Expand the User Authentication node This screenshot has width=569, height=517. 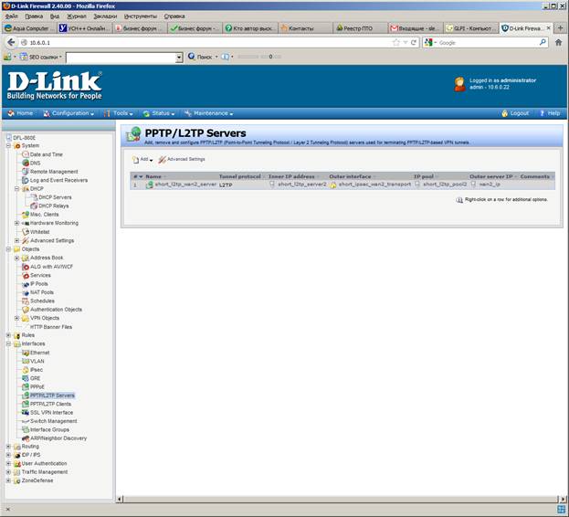(8, 464)
